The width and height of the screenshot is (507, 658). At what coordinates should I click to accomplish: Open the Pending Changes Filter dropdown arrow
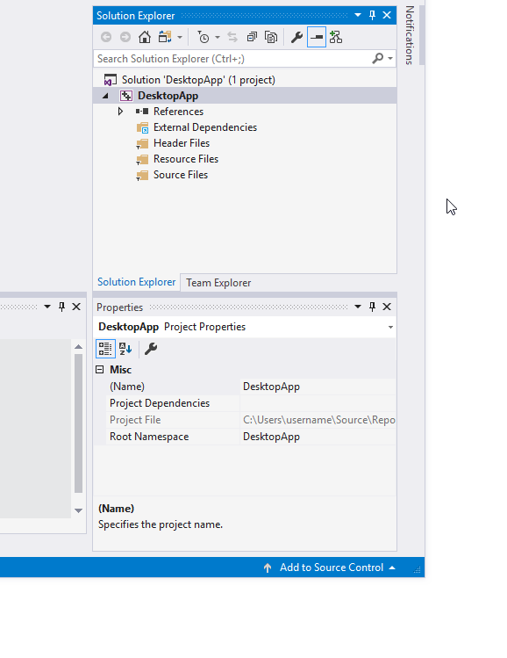tap(218, 38)
